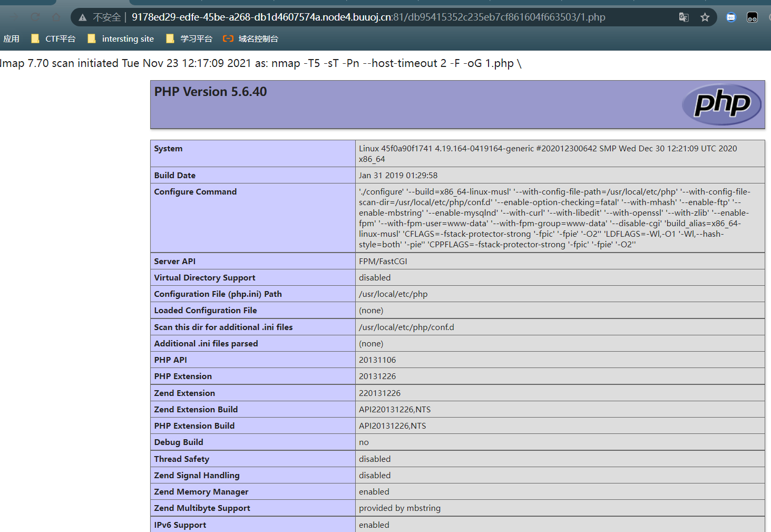Click the 'PHP Extension Build' label
Viewport: 771px width, 532px height.
[194, 426]
